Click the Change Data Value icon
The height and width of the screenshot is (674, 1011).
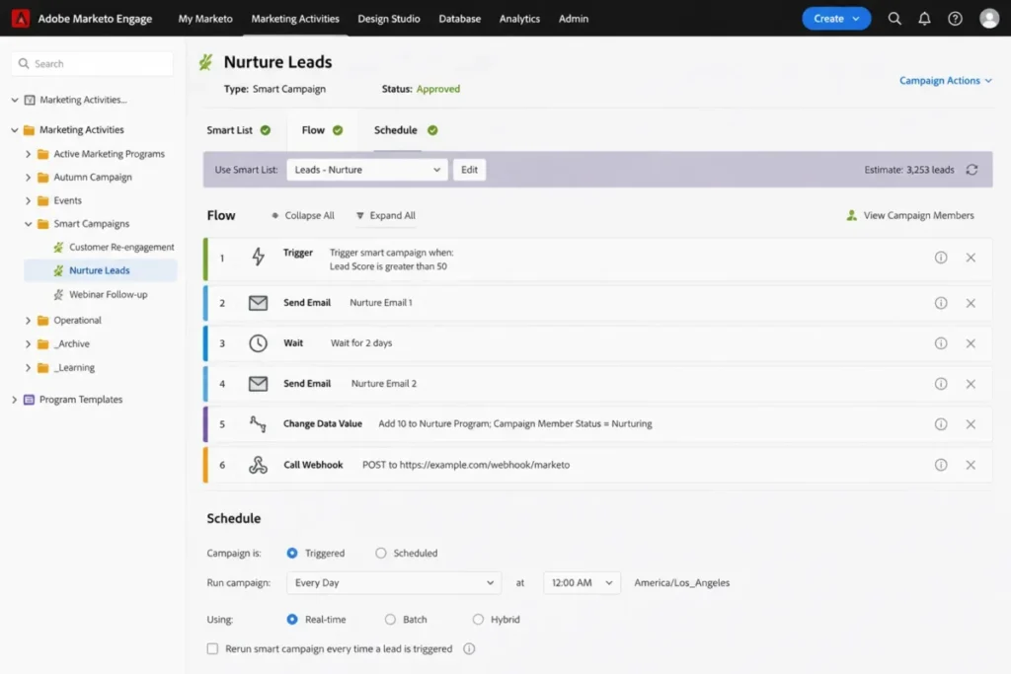point(258,424)
